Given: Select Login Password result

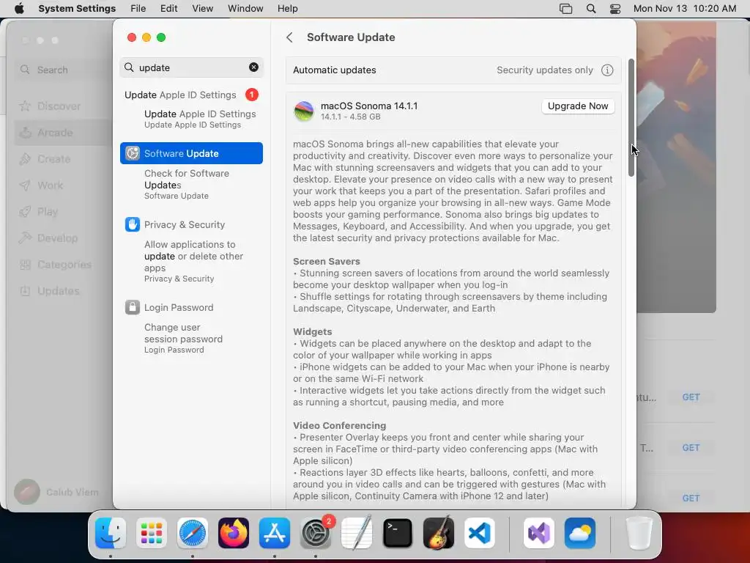Looking at the screenshot, I should tap(179, 307).
